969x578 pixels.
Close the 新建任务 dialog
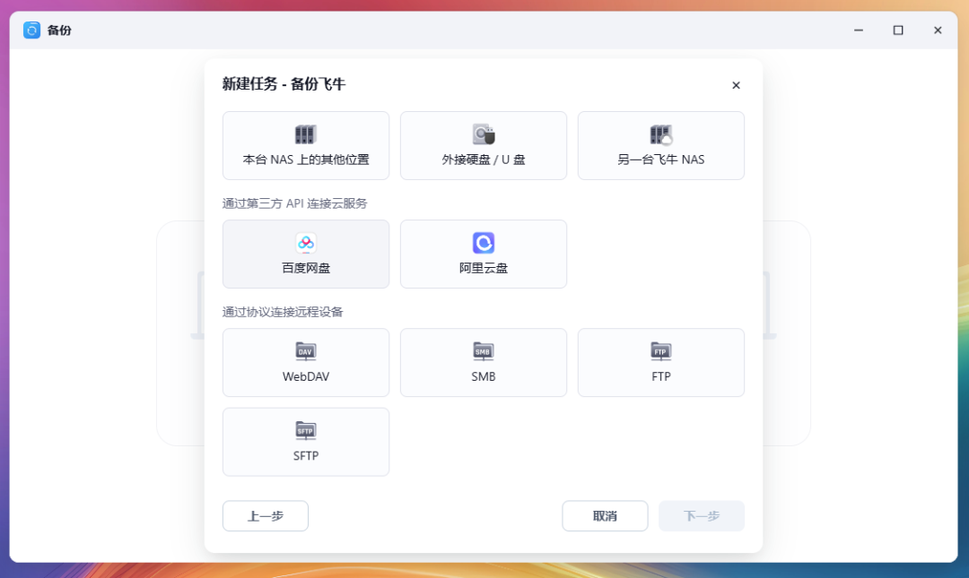point(736,85)
